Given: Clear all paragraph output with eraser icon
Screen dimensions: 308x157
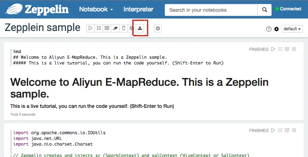Looking at the screenshot, I should tap(115, 28).
